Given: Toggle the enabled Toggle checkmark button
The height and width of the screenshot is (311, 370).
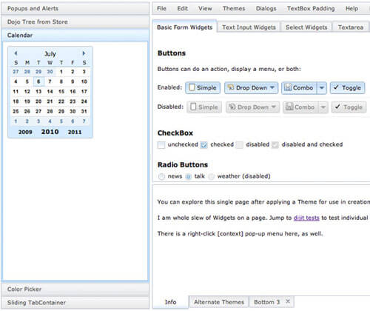Looking at the screenshot, I should coord(347,88).
